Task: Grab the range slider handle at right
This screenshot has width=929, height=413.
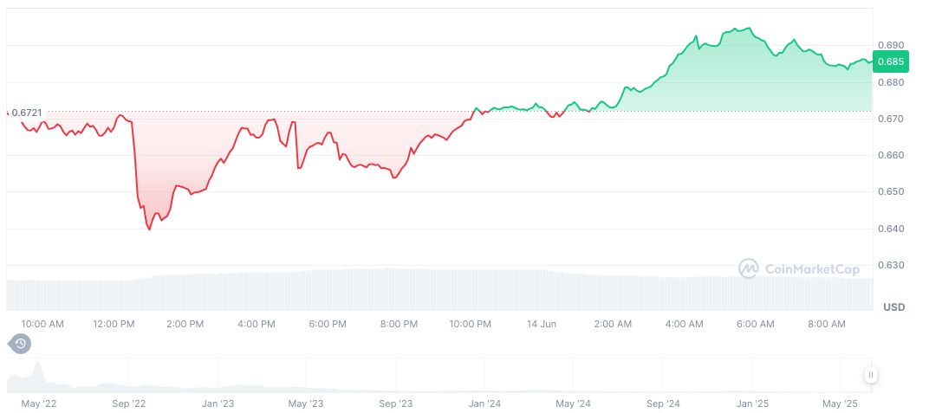Action: point(870,375)
